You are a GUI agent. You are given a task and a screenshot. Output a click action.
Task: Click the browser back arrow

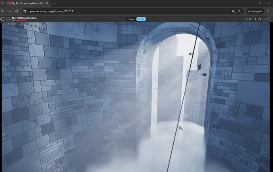point(3,11)
